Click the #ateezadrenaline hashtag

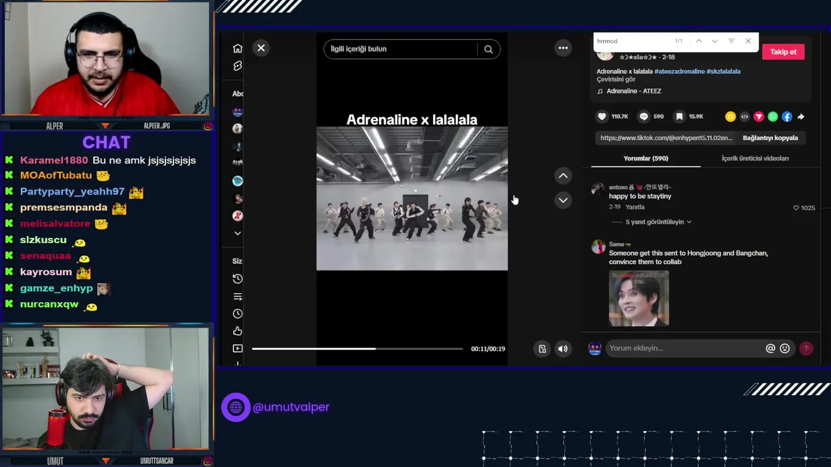click(x=679, y=71)
